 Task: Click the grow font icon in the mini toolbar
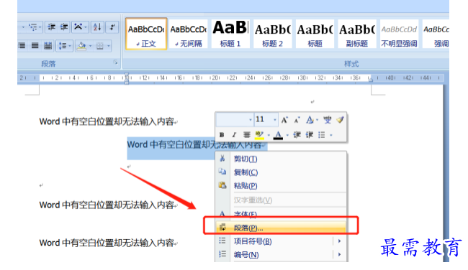284,120
